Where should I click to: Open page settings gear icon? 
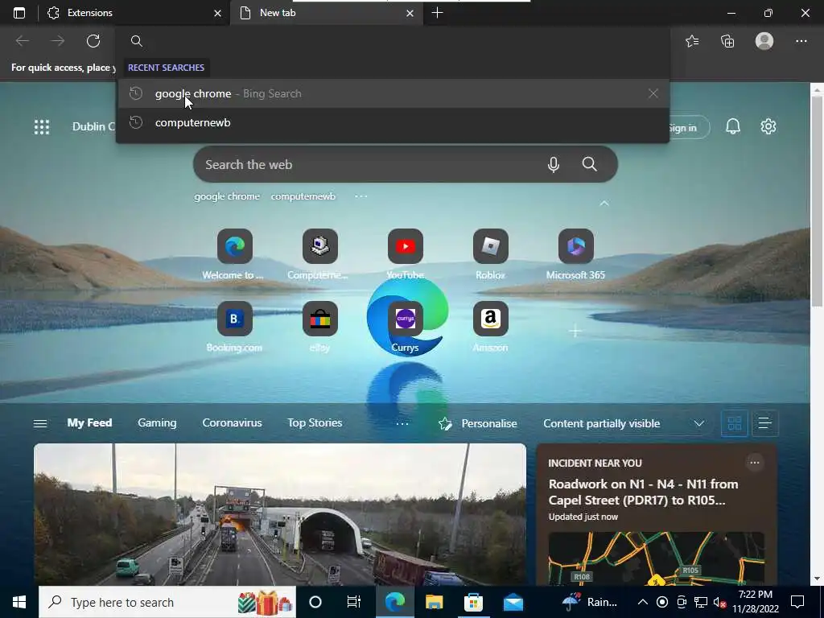click(768, 126)
